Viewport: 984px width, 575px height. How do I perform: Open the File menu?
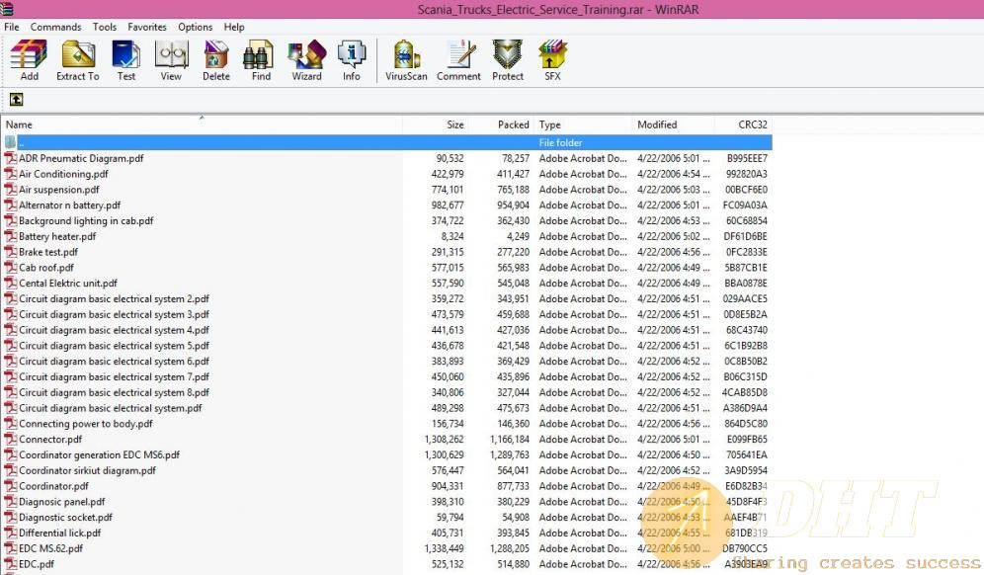click(11, 27)
